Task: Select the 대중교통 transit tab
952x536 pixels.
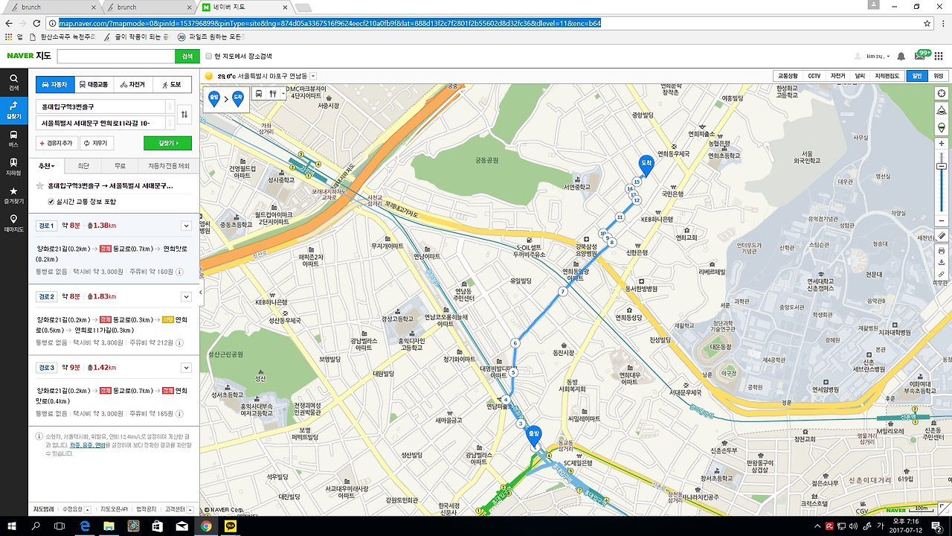Action: (94, 85)
